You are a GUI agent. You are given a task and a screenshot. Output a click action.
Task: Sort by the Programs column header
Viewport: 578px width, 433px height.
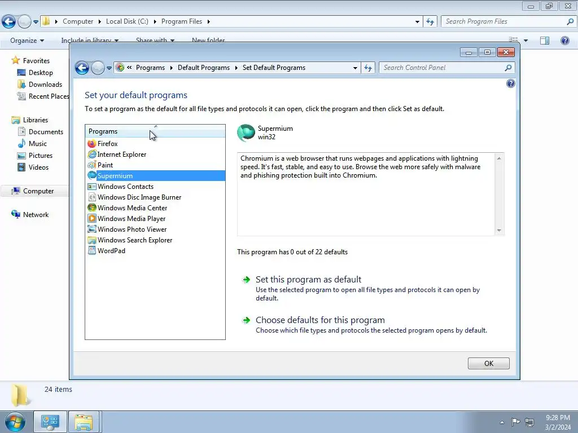[155, 131]
